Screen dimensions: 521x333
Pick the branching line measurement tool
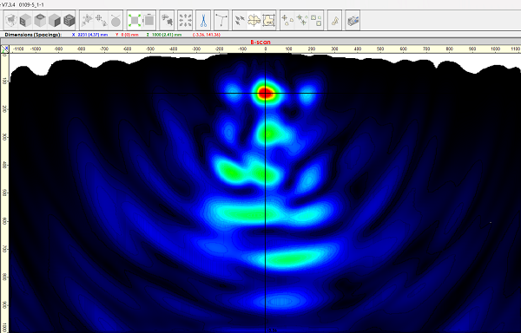(x=221, y=21)
